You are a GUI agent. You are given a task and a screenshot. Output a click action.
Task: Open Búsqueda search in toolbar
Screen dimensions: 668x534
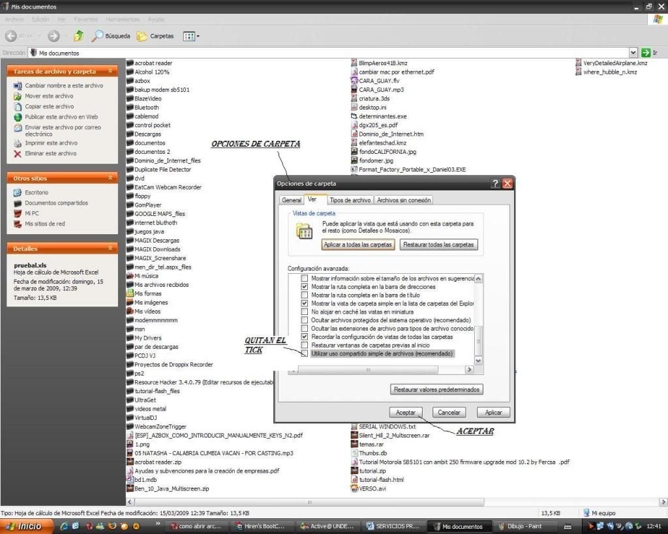coord(111,37)
